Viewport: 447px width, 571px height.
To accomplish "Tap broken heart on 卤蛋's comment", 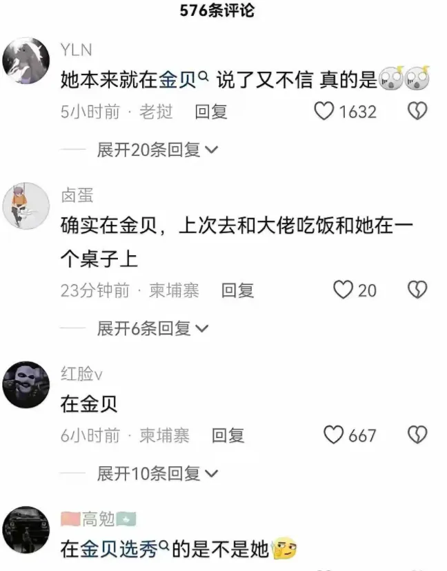I will (x=417, y=290).
